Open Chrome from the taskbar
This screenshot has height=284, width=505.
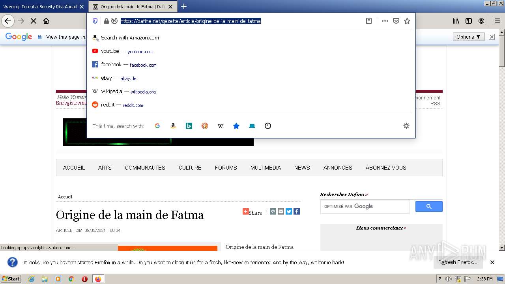coord(71,279)
